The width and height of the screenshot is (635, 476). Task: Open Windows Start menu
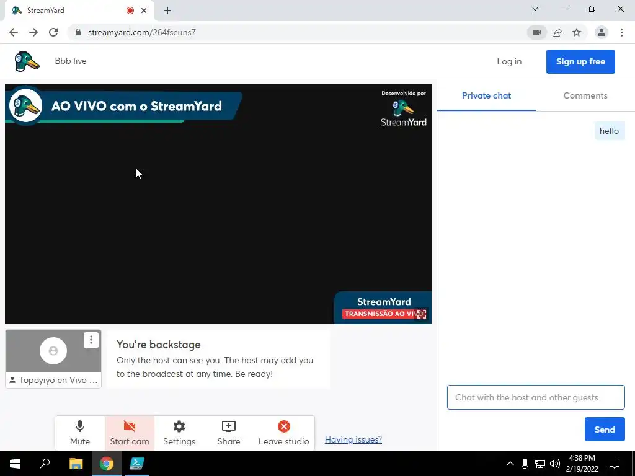click(15, 464)
